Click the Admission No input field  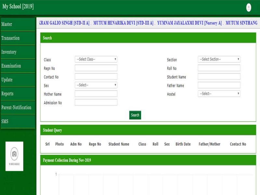point(96,102)
